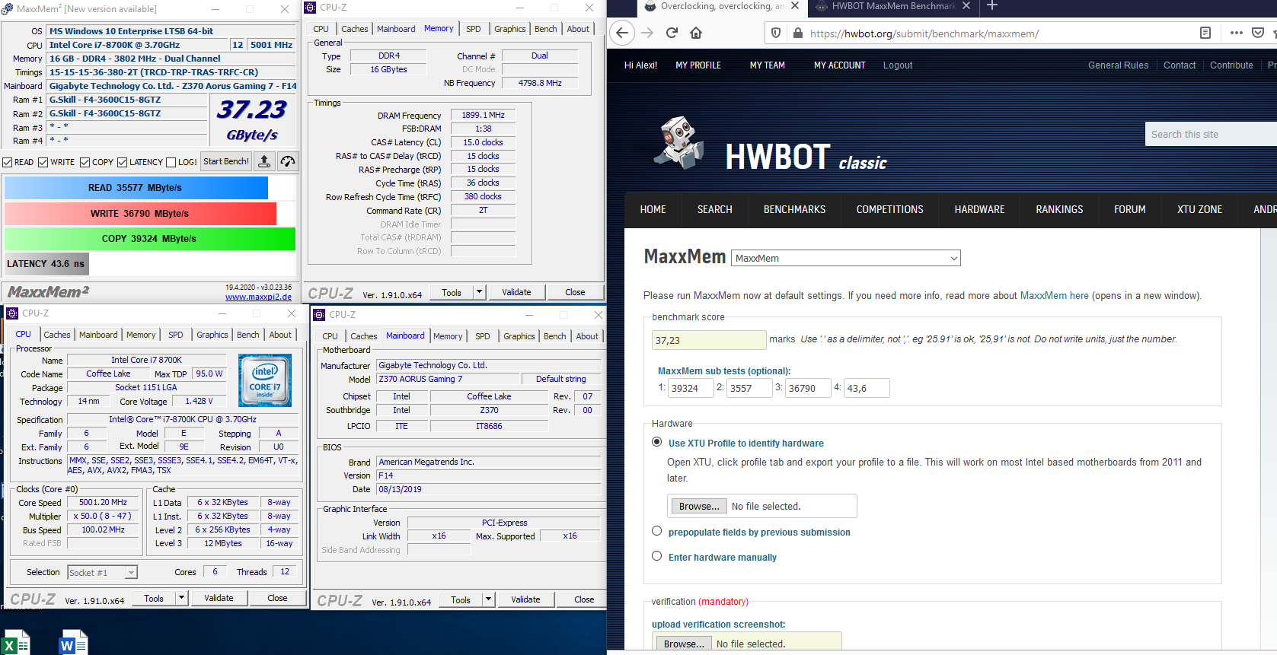
Task: Reload the hwbot.org page
Action: pyautogui.click(x=672, y=33)
